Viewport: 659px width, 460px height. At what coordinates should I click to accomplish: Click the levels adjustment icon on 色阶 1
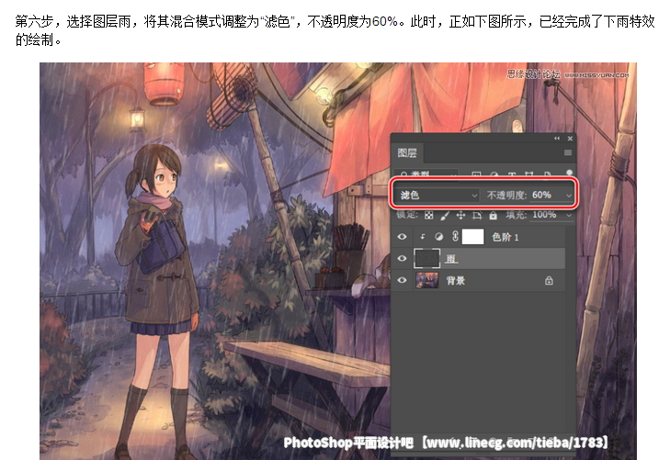438,237
